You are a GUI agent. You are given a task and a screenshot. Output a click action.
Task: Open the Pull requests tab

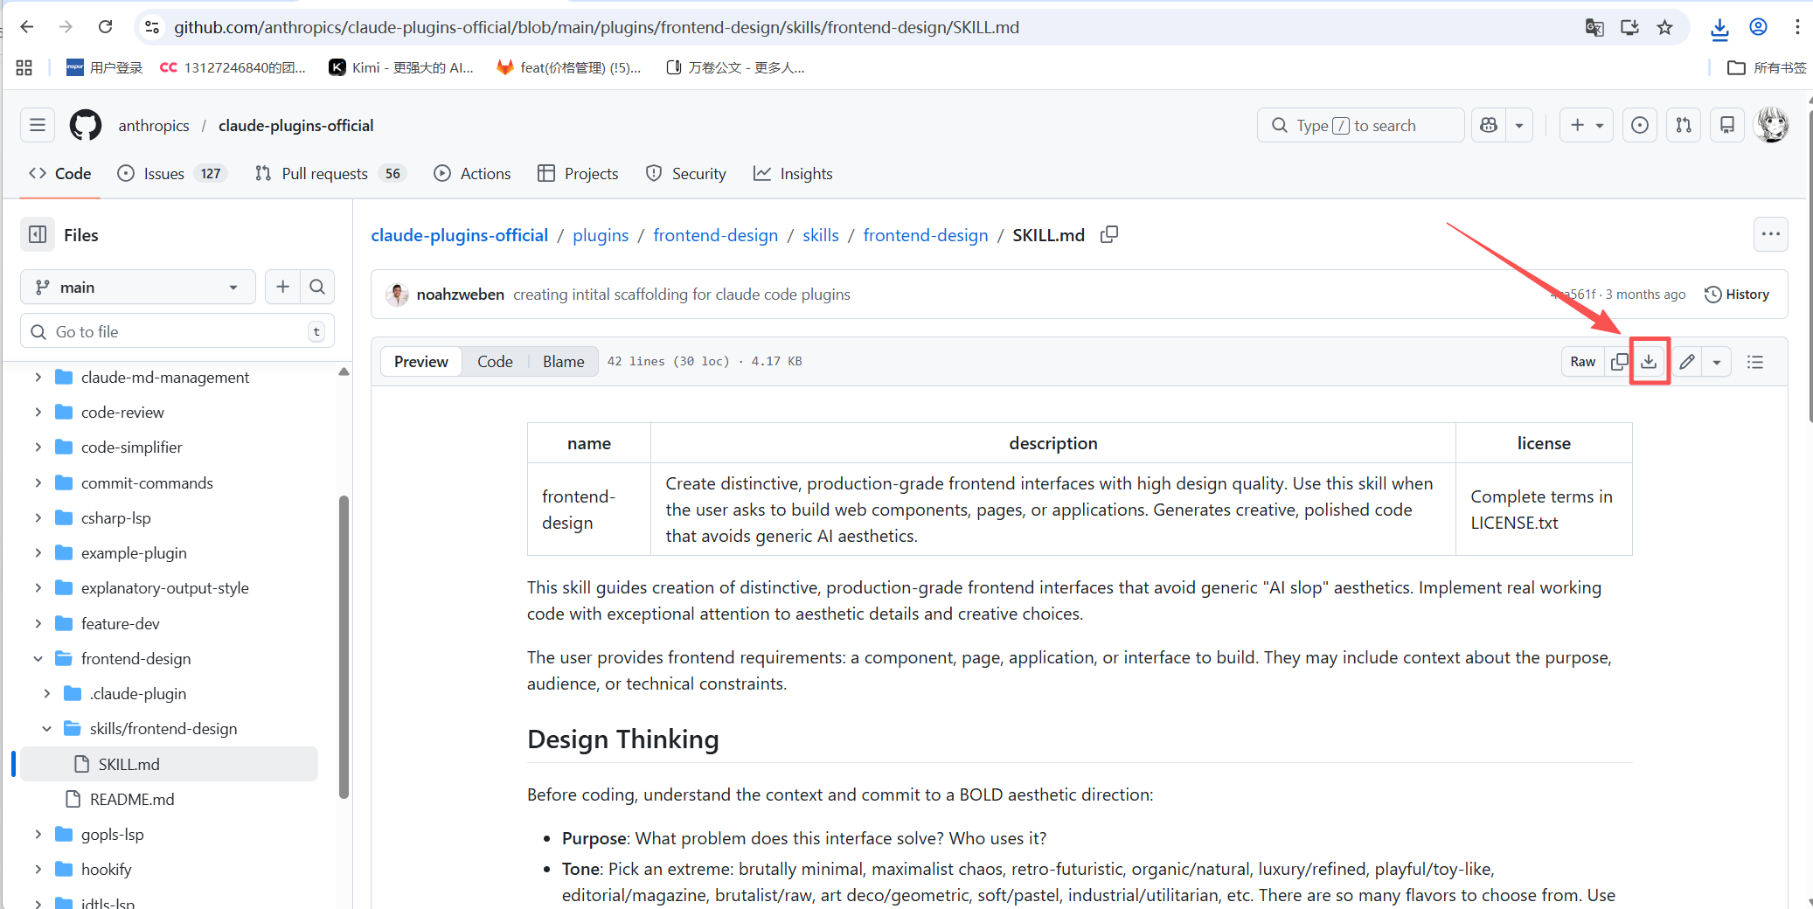coord(330,173)
